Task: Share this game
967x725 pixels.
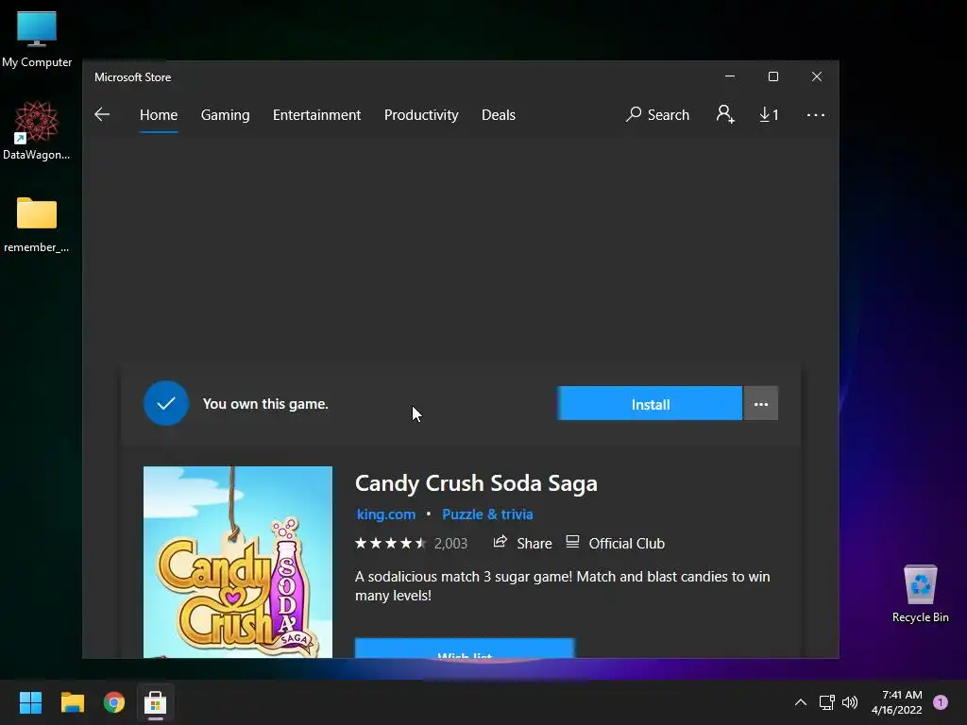Action: (522, 543)
